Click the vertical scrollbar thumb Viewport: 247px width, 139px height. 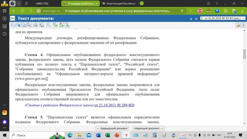[244, 54]
